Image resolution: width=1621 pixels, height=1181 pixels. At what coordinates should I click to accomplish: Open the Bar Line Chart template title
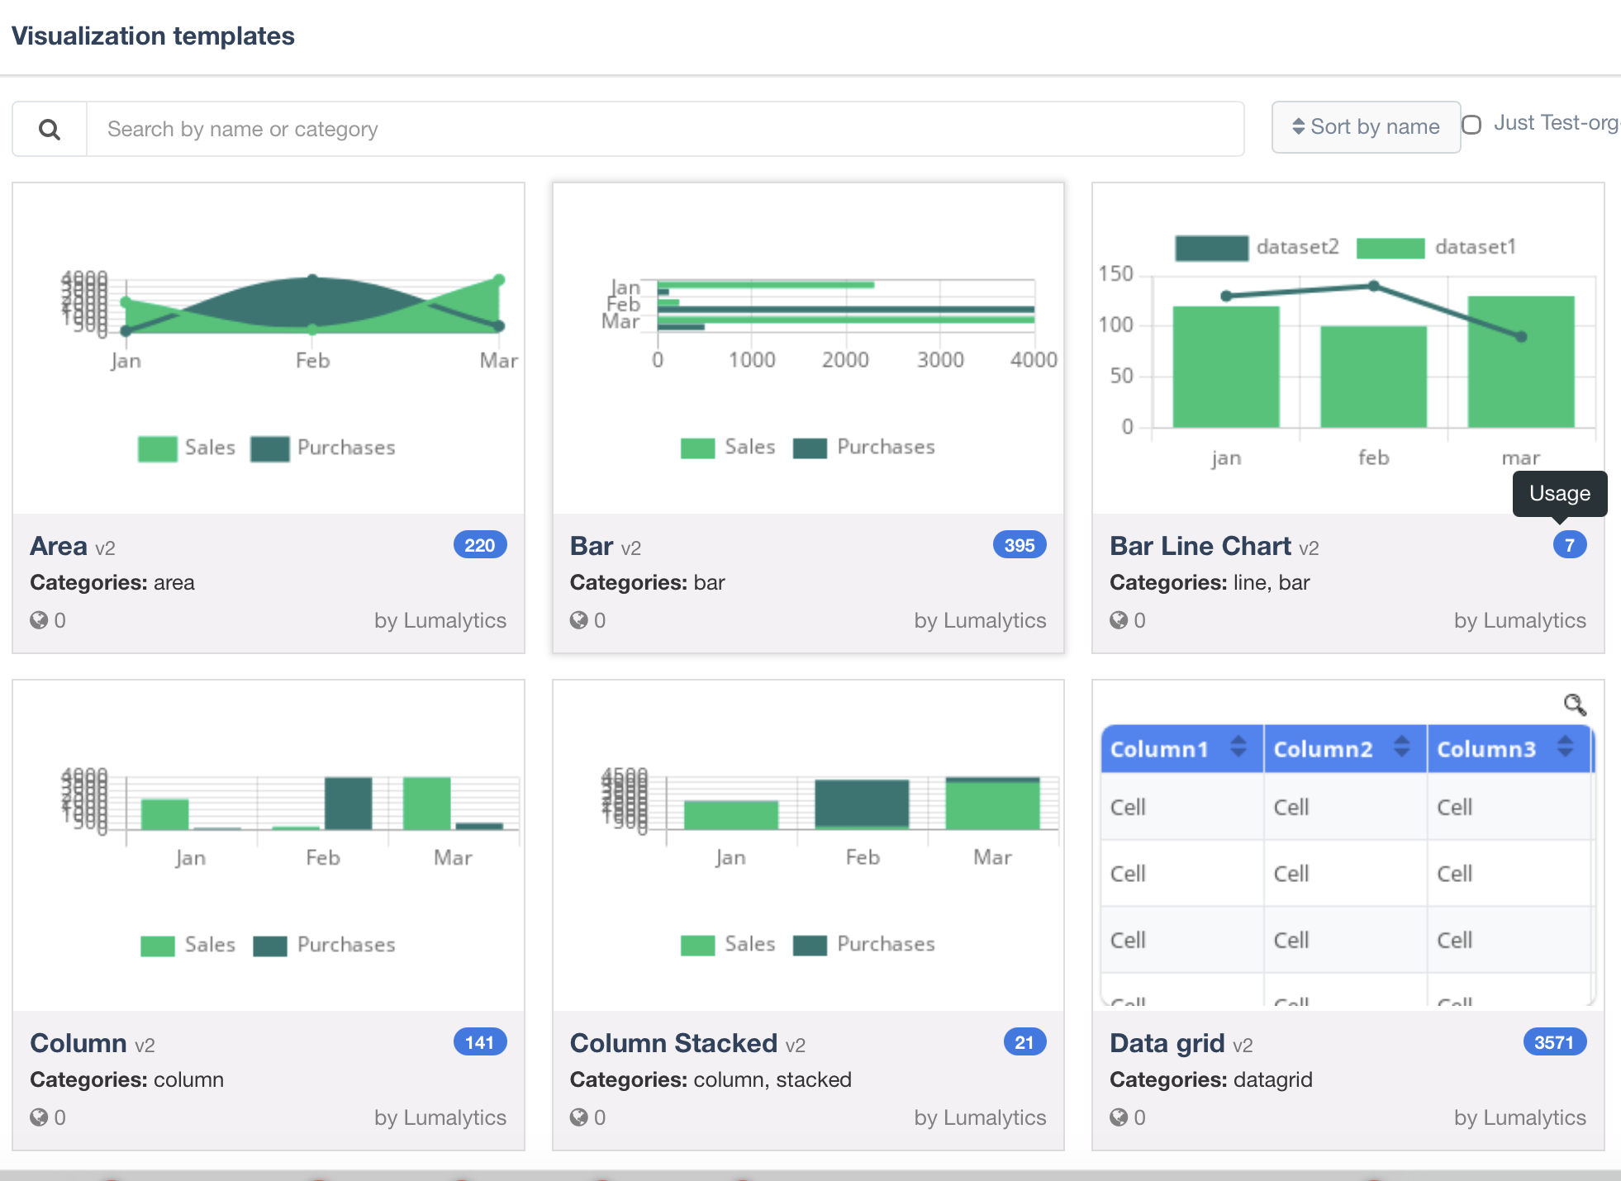point(1200,546)
